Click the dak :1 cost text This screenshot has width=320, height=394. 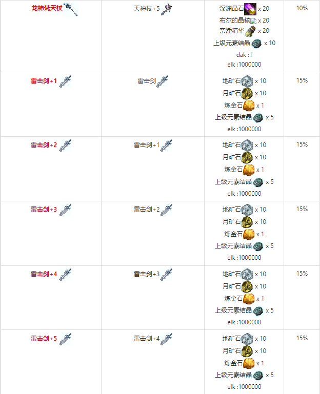coord(244,55)
